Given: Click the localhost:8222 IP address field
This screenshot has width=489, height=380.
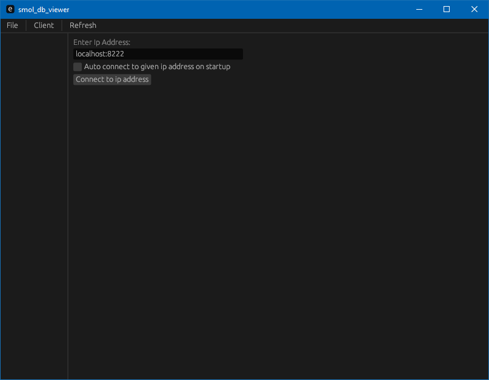Looking at the screenshot, I should [158, 54].
